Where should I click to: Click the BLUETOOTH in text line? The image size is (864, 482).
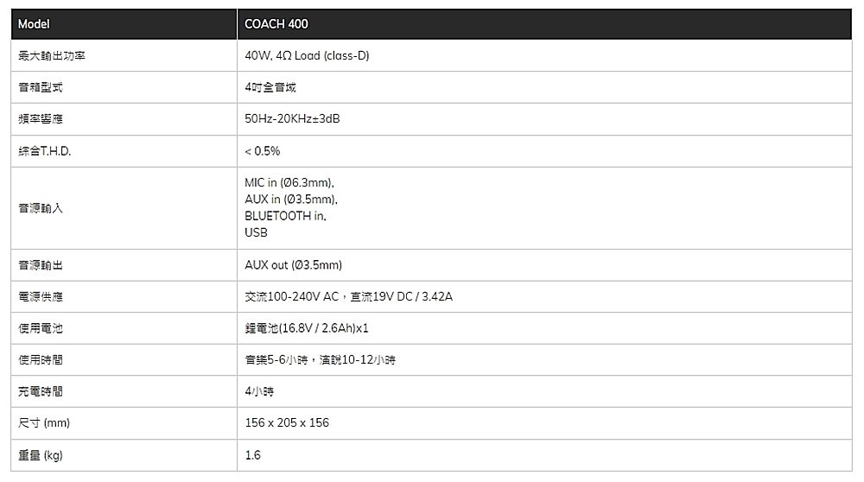coord(287,216)
